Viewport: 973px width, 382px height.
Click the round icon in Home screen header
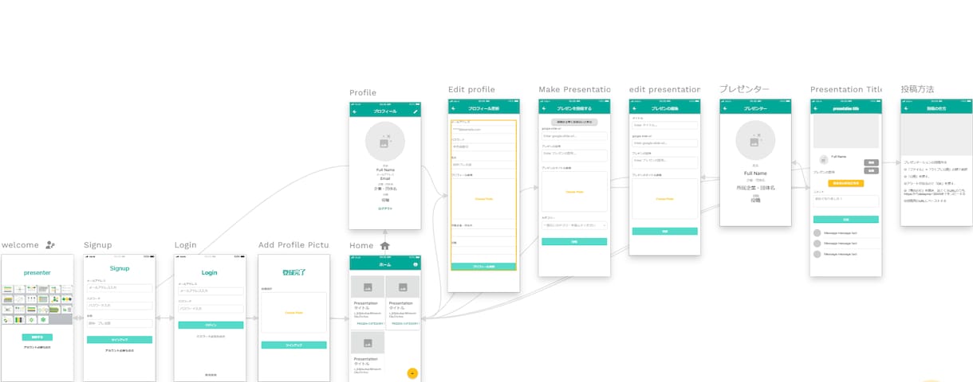416,265
